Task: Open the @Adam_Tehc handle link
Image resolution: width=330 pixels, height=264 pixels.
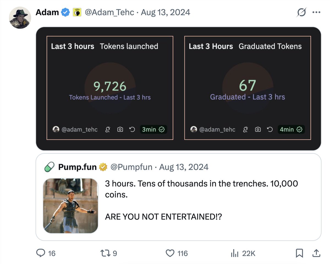Action: pyautogui.click(x=109, y=12)
